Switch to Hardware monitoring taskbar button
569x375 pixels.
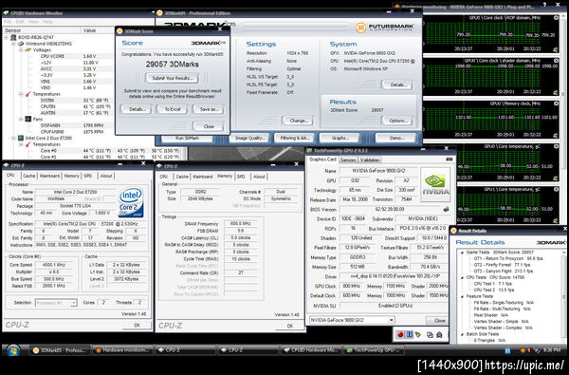click(122, 350)
